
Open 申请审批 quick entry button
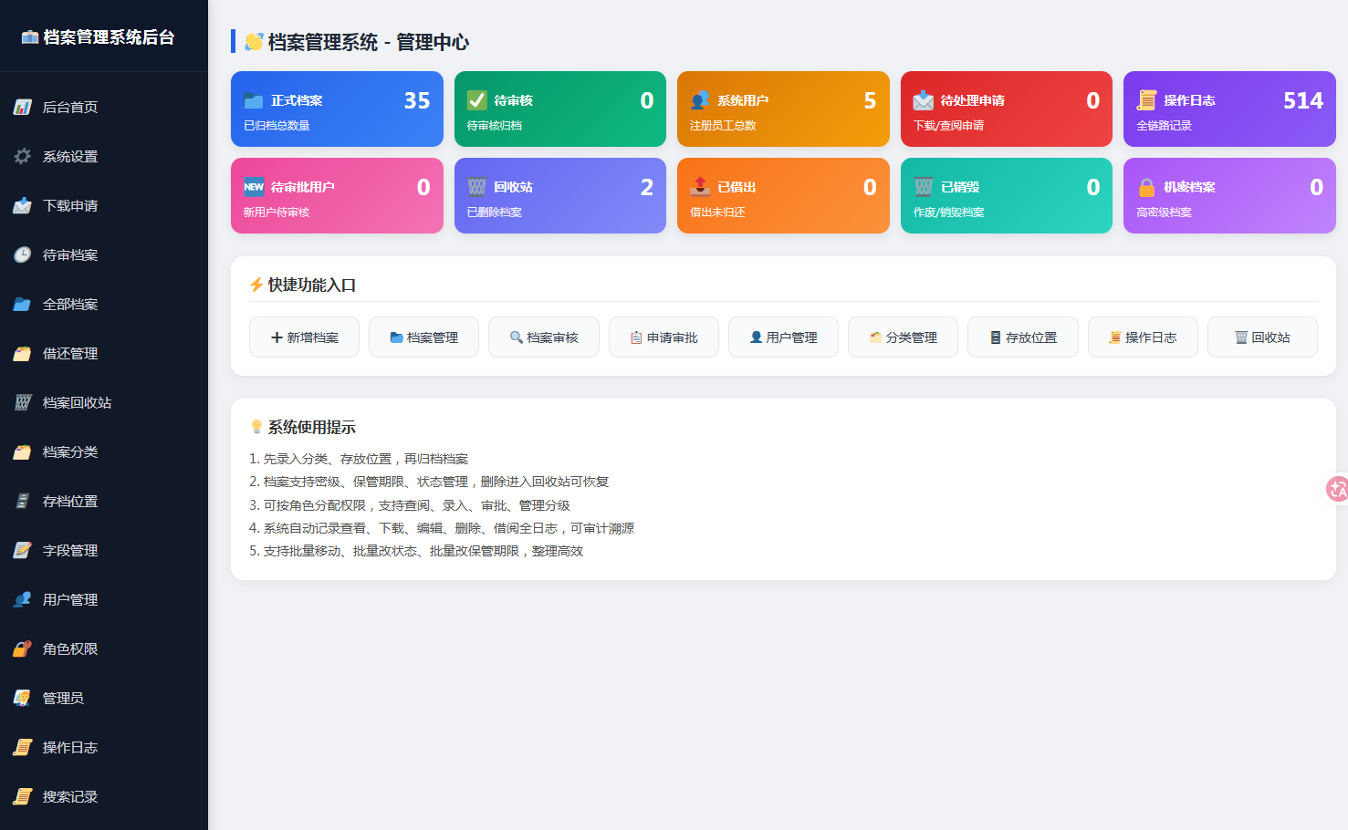coord(664,337)
